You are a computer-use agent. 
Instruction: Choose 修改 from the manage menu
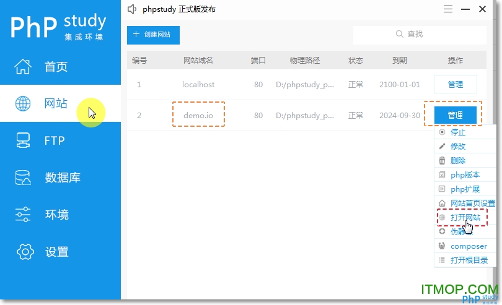pyautogui.click(x=465, y=147)
